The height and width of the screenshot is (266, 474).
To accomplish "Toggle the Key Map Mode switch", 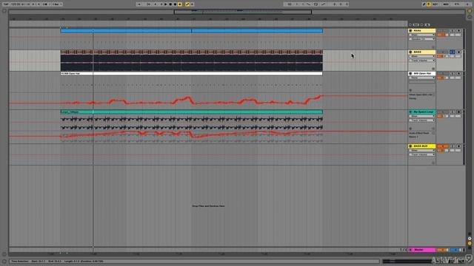I will pos(435,4).
